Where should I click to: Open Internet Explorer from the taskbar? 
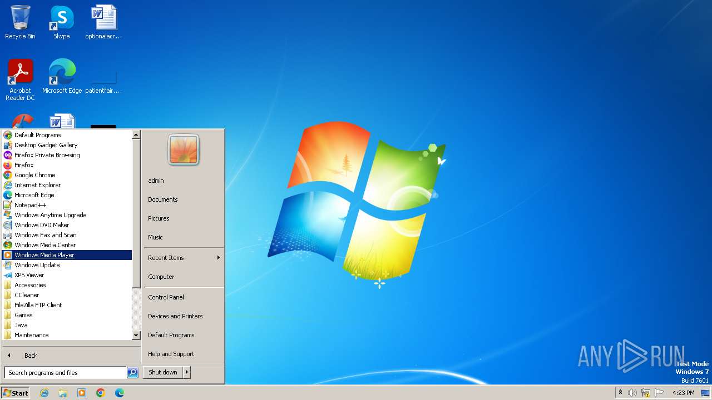click(44, 393)
